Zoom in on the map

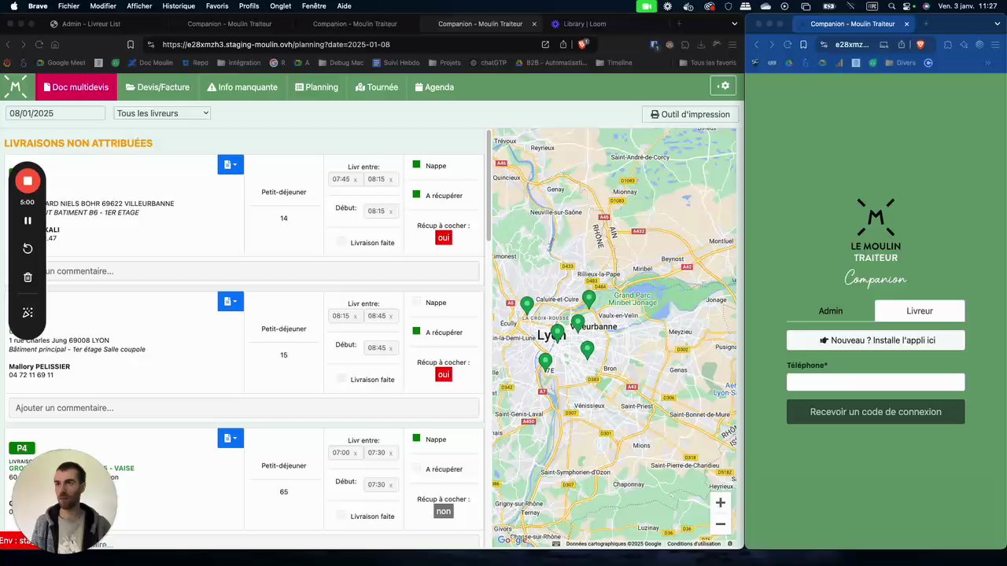click(x=720, y=503)
